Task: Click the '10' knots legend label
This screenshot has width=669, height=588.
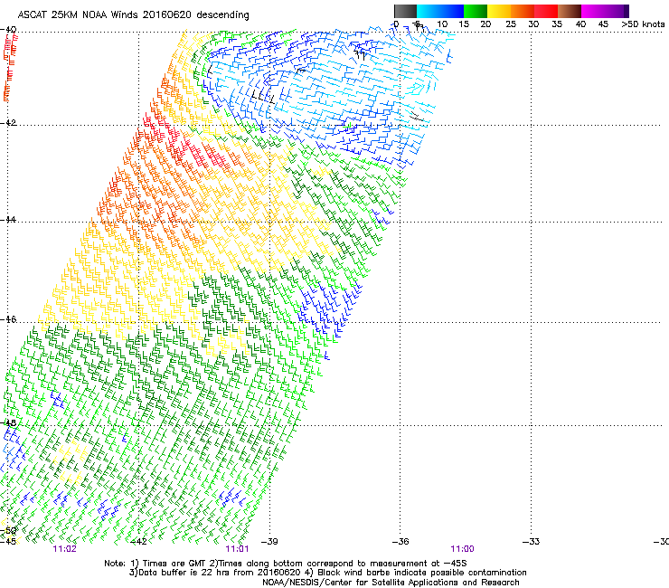Action: (x=442, y=24)
